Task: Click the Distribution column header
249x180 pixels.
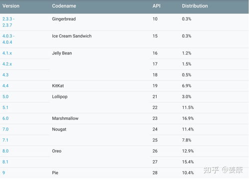Action: 195,6
